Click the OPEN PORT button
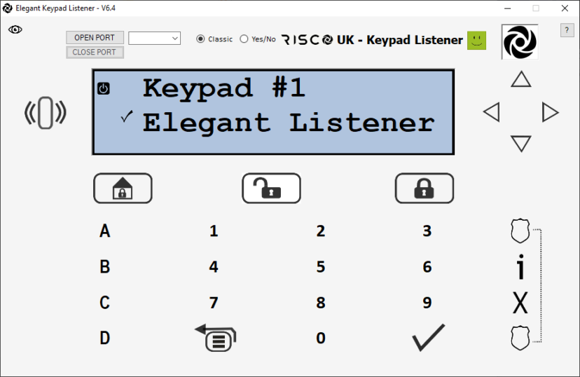 pos(95,37)
